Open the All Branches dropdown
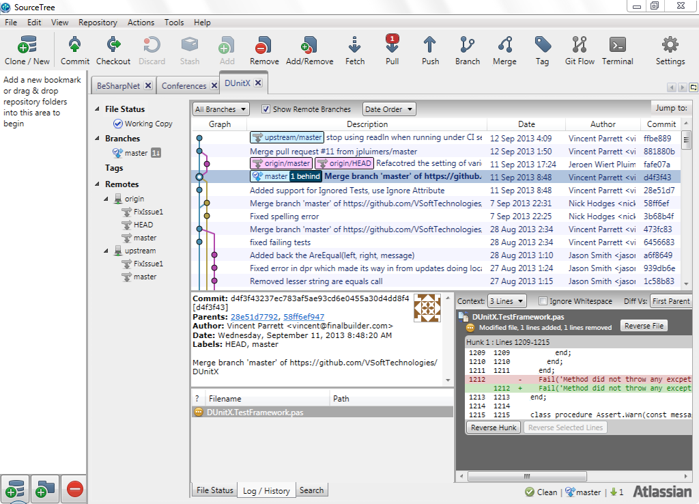Image resolution: width=699 pixels, height=504 pixels. (x=221, y=109)
